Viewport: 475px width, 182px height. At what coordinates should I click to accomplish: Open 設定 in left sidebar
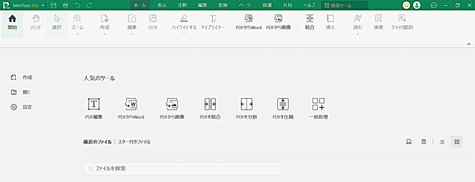(21, 107)
